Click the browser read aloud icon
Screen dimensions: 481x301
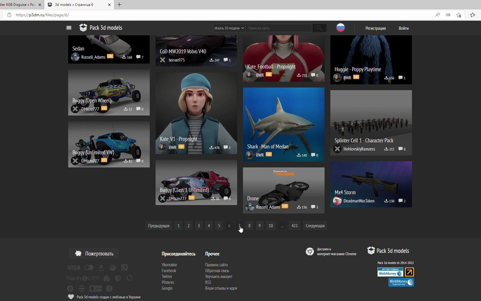point(438,15)
